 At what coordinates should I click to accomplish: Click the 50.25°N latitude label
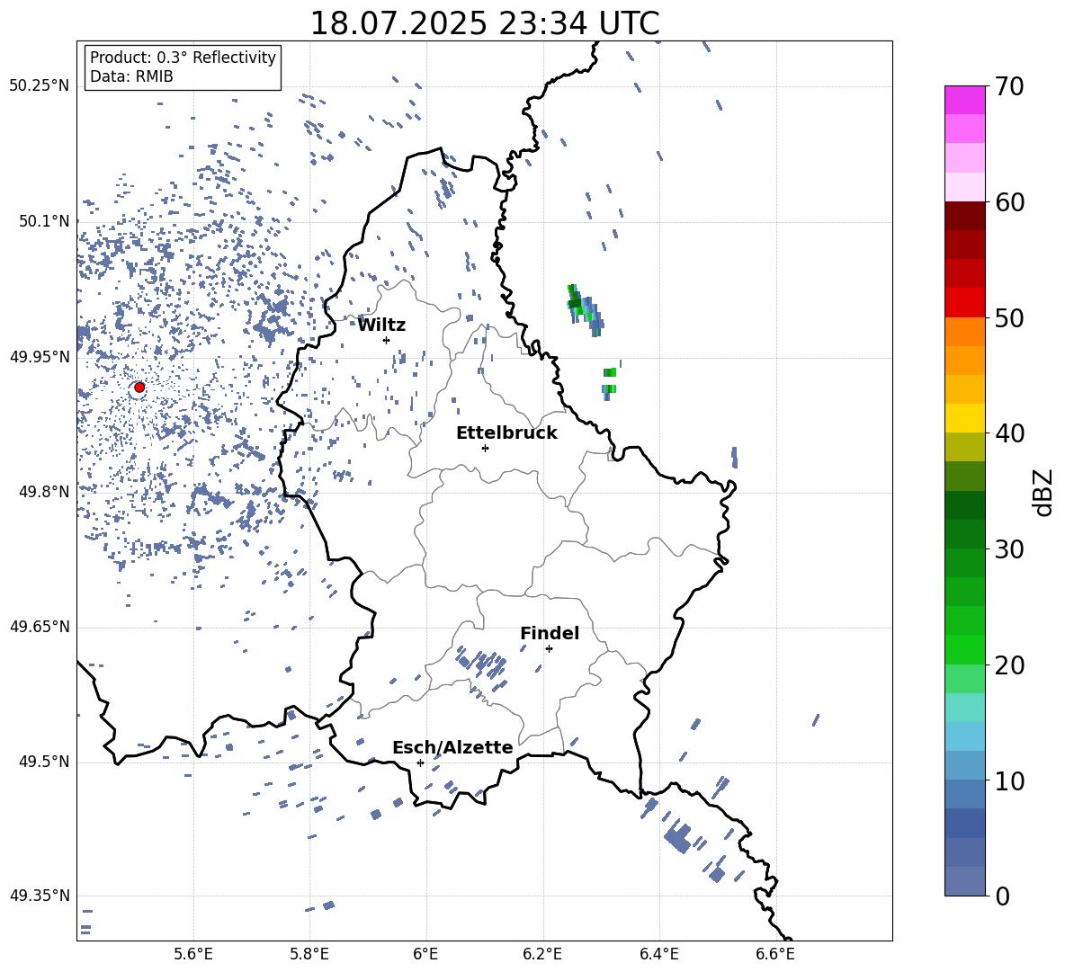point(40,86)
